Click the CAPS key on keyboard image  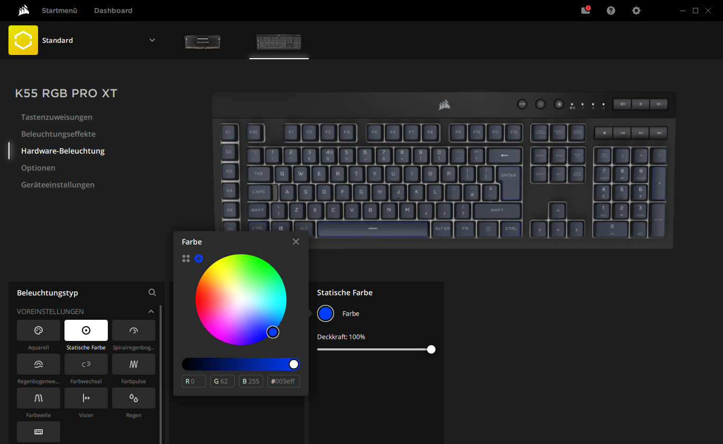click(x=259, y=192)
